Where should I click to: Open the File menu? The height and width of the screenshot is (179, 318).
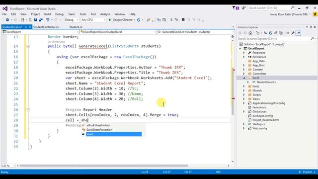click(x=4, y=14)
